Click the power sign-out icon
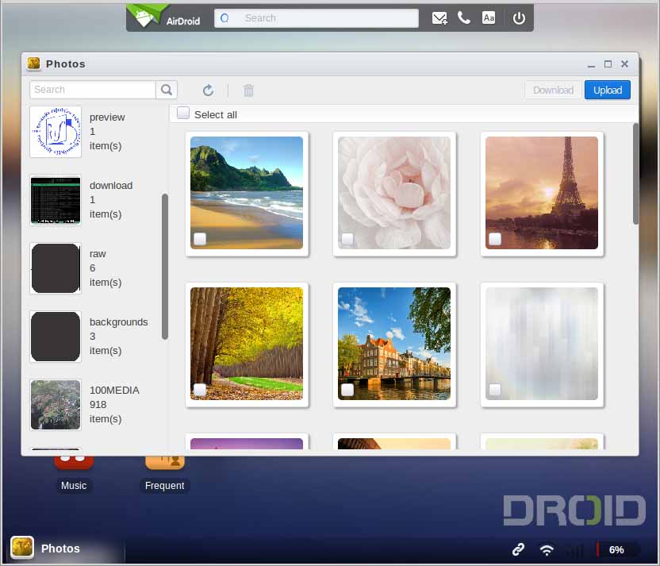 [519, 18]
